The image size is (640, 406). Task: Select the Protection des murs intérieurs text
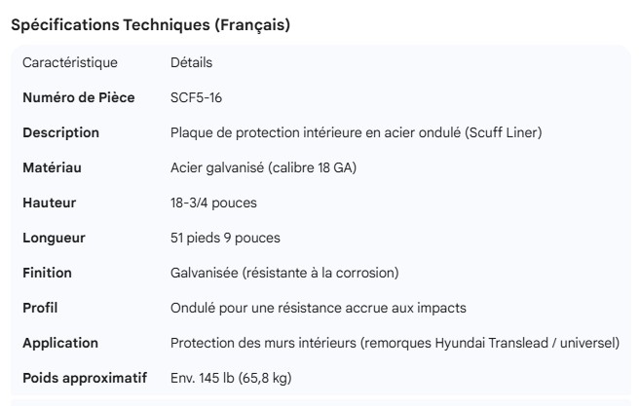click(x=395, y=344)
